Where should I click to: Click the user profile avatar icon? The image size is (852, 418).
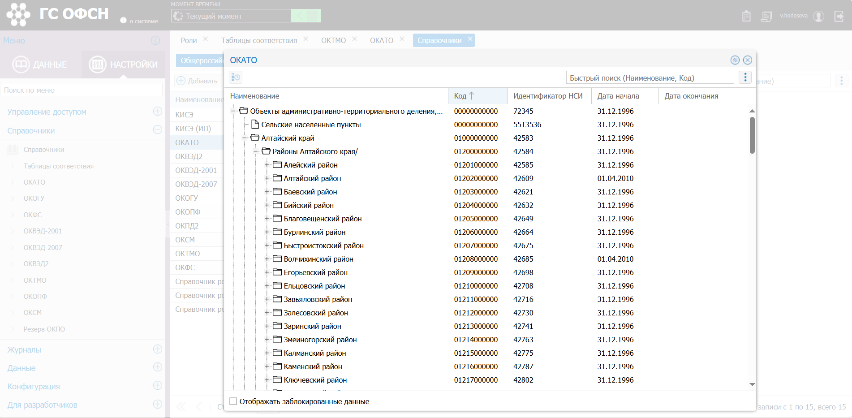coord(819,16)
